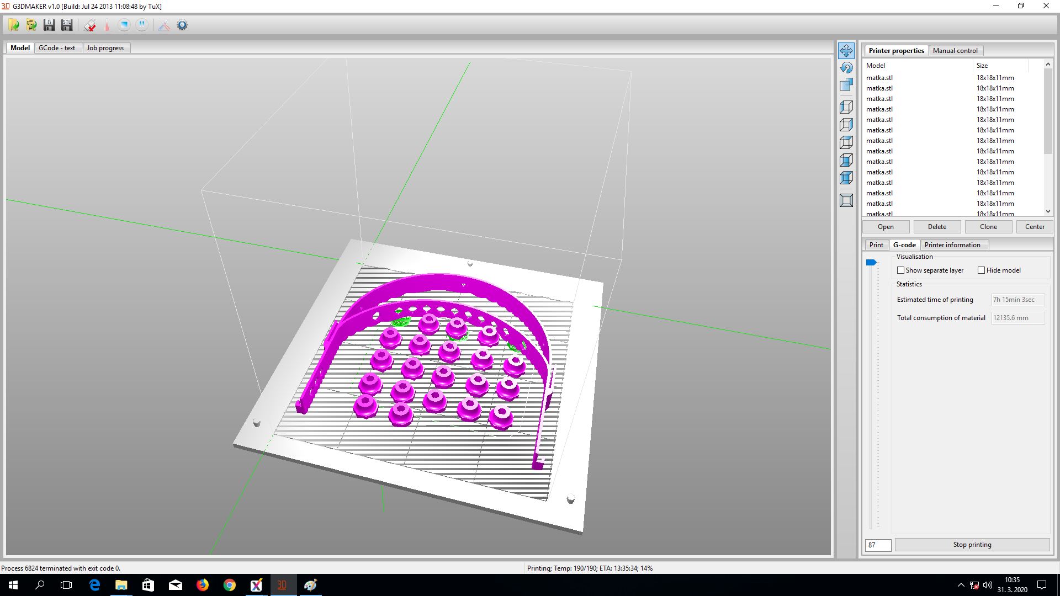Click the Clone button
This screenshot has height=596, width=1060.
coord(988,227)
